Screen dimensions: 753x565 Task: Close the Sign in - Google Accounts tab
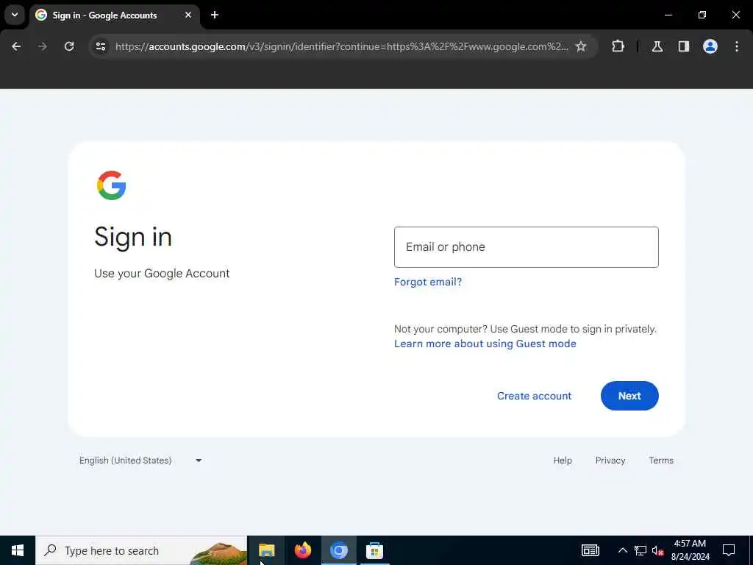point(188,15)
